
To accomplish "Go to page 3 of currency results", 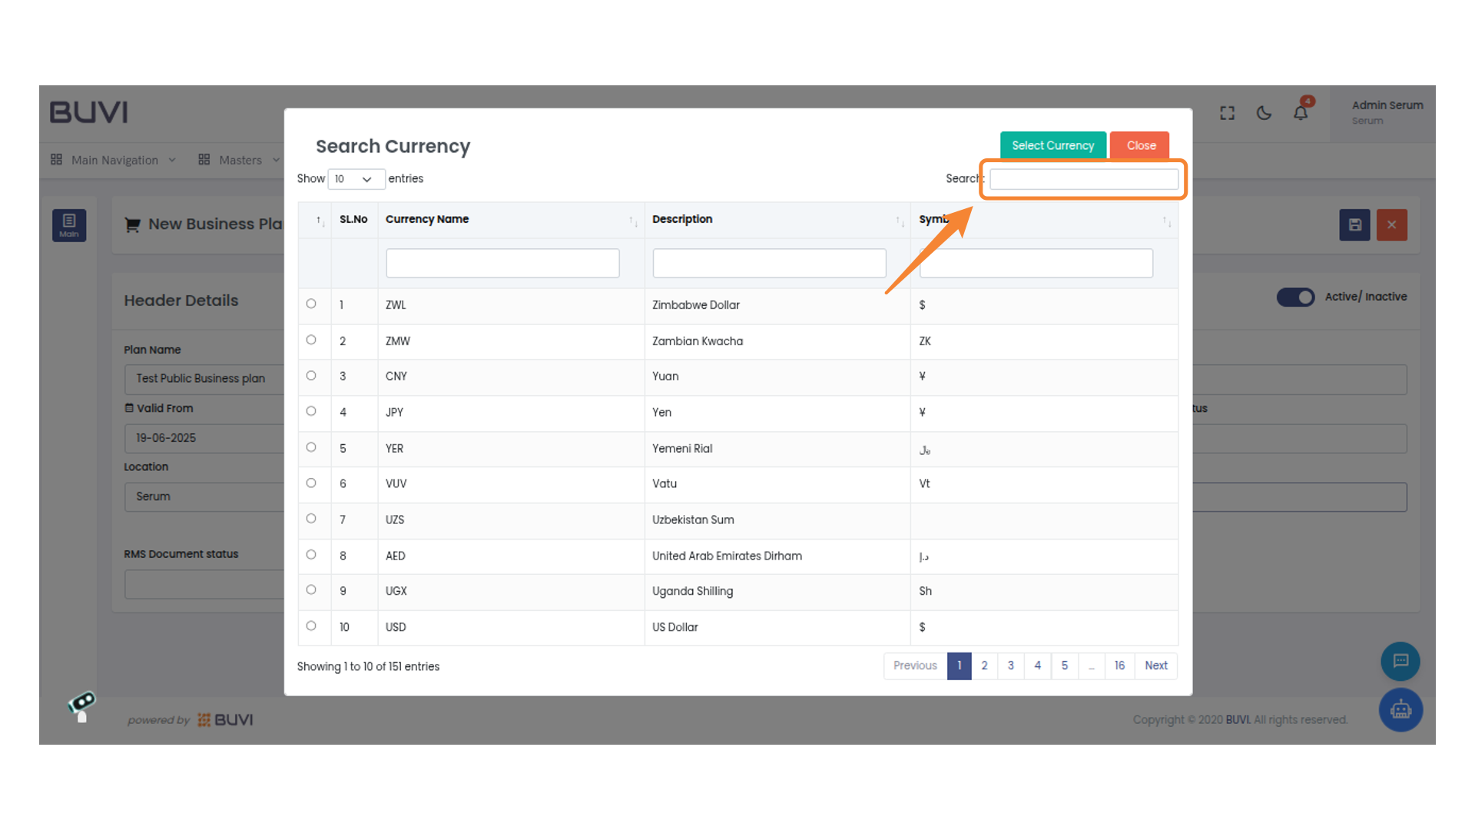I will coord(1010,666).
